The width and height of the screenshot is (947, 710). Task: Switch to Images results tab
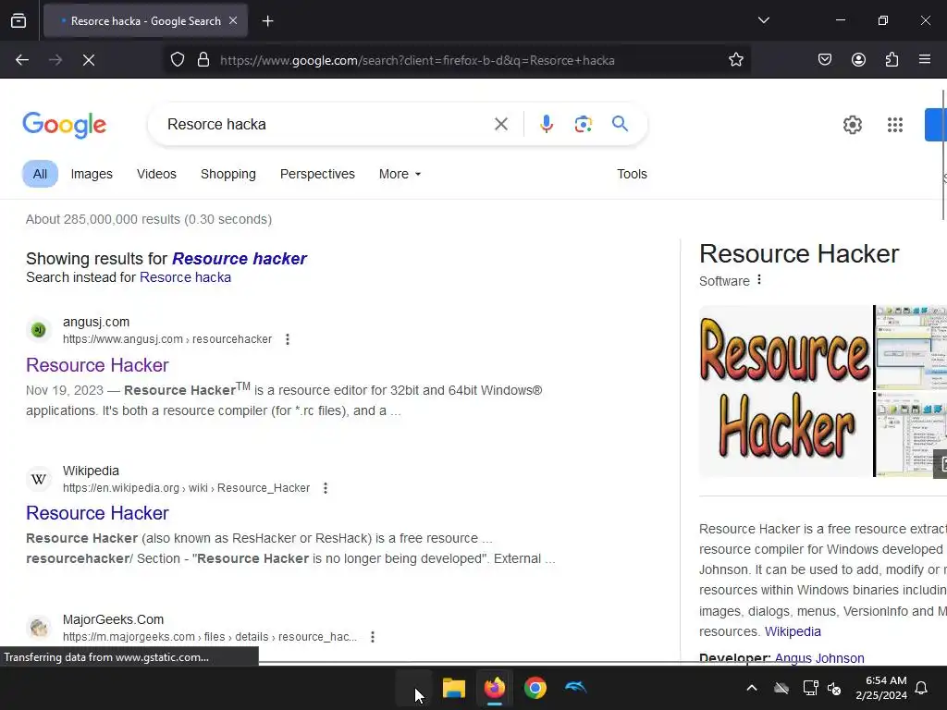coord(92,174)
